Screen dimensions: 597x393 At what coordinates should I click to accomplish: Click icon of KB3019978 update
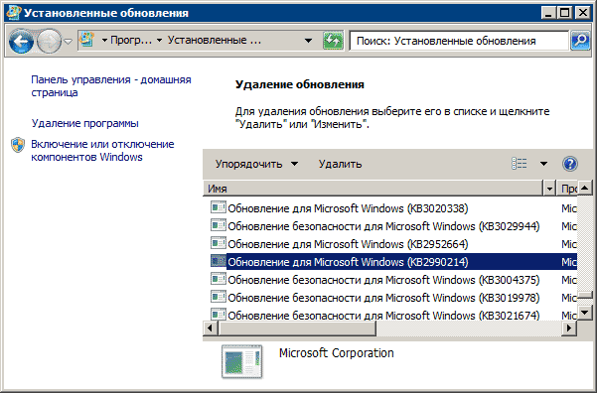[219, 297]
